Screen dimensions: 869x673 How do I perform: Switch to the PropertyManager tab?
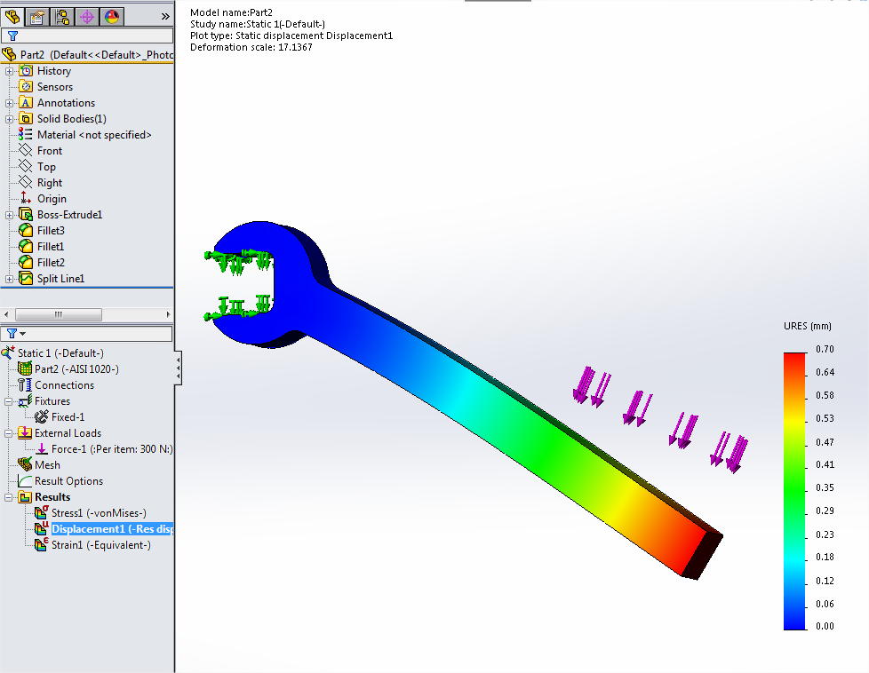coord(37,17)
